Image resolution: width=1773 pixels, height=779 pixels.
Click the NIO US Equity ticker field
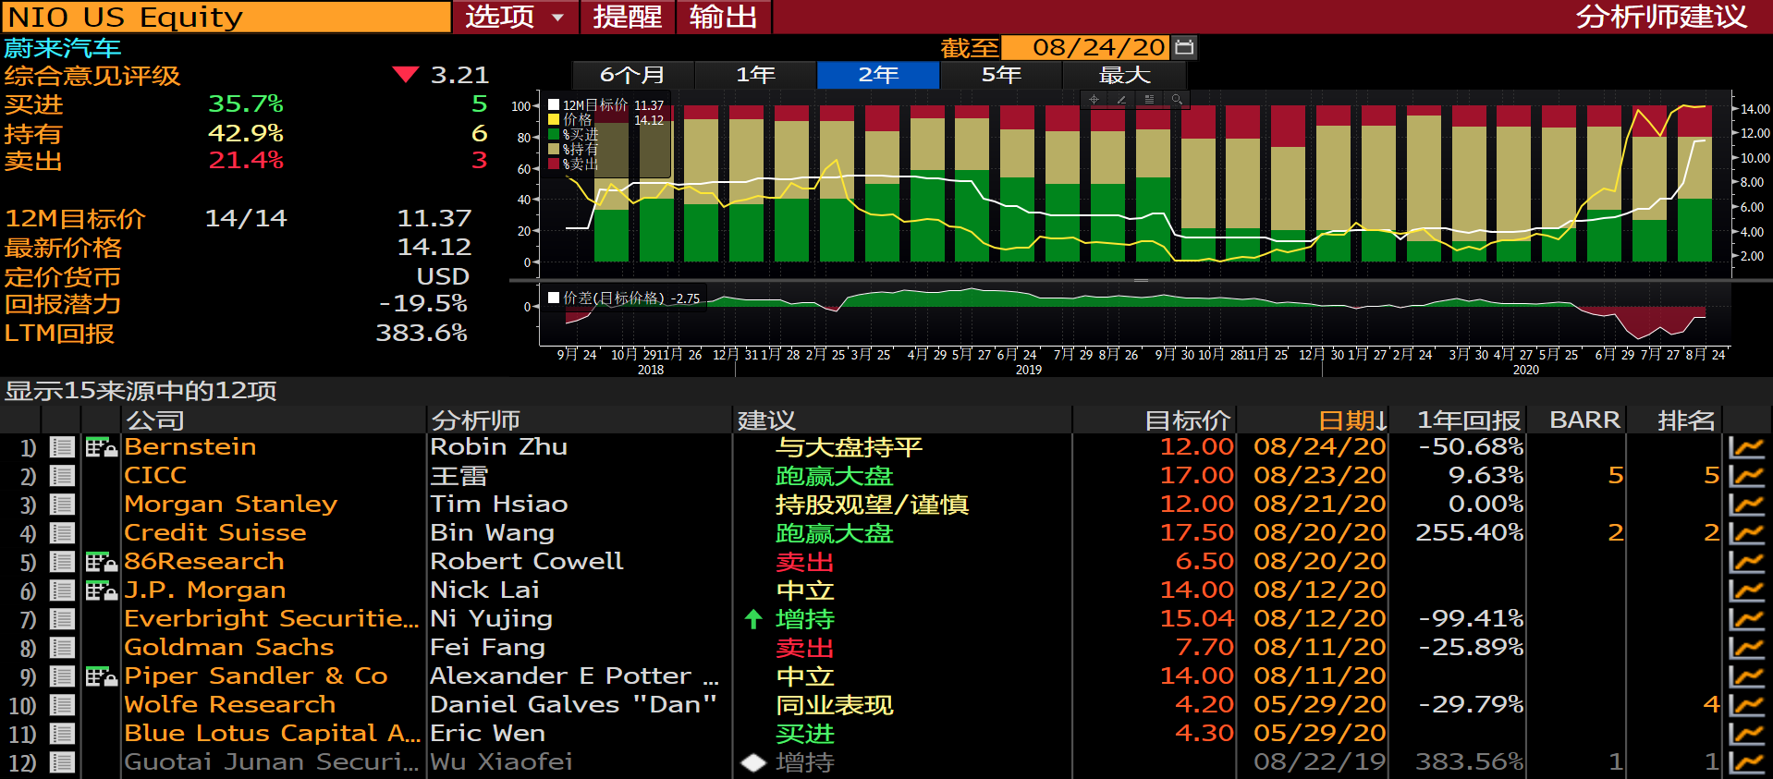226,17
